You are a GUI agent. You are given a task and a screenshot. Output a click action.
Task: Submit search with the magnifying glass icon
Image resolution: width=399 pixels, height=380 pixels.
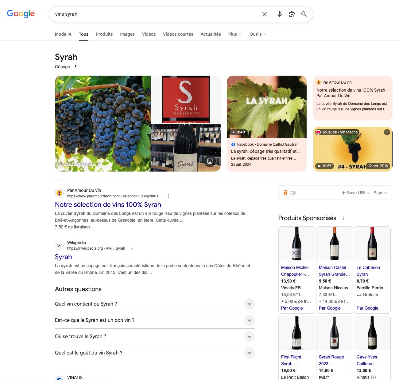click(x=304, y=14)
